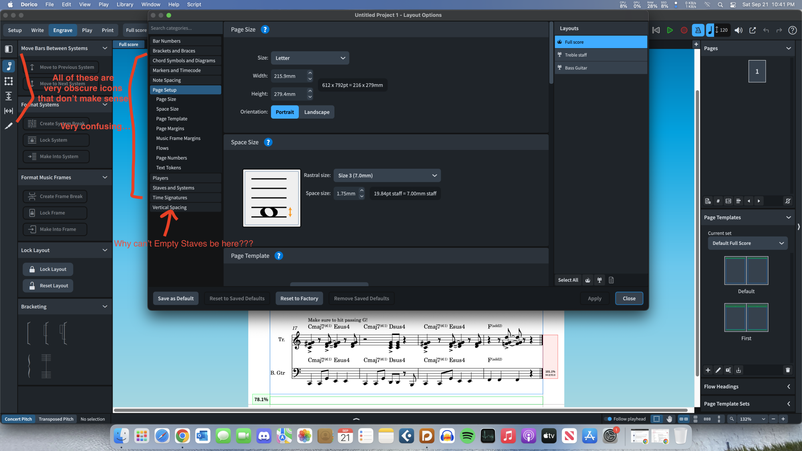Switch to Write mode tab
This screenshot has height=451, width=802.
coord(37,30)
